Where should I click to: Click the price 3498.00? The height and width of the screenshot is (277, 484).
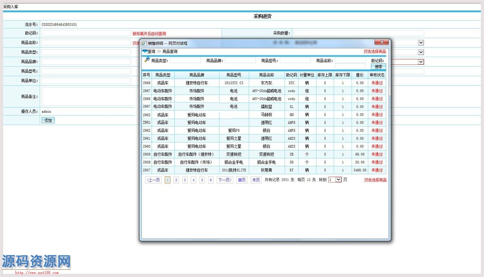click(360, 170)
